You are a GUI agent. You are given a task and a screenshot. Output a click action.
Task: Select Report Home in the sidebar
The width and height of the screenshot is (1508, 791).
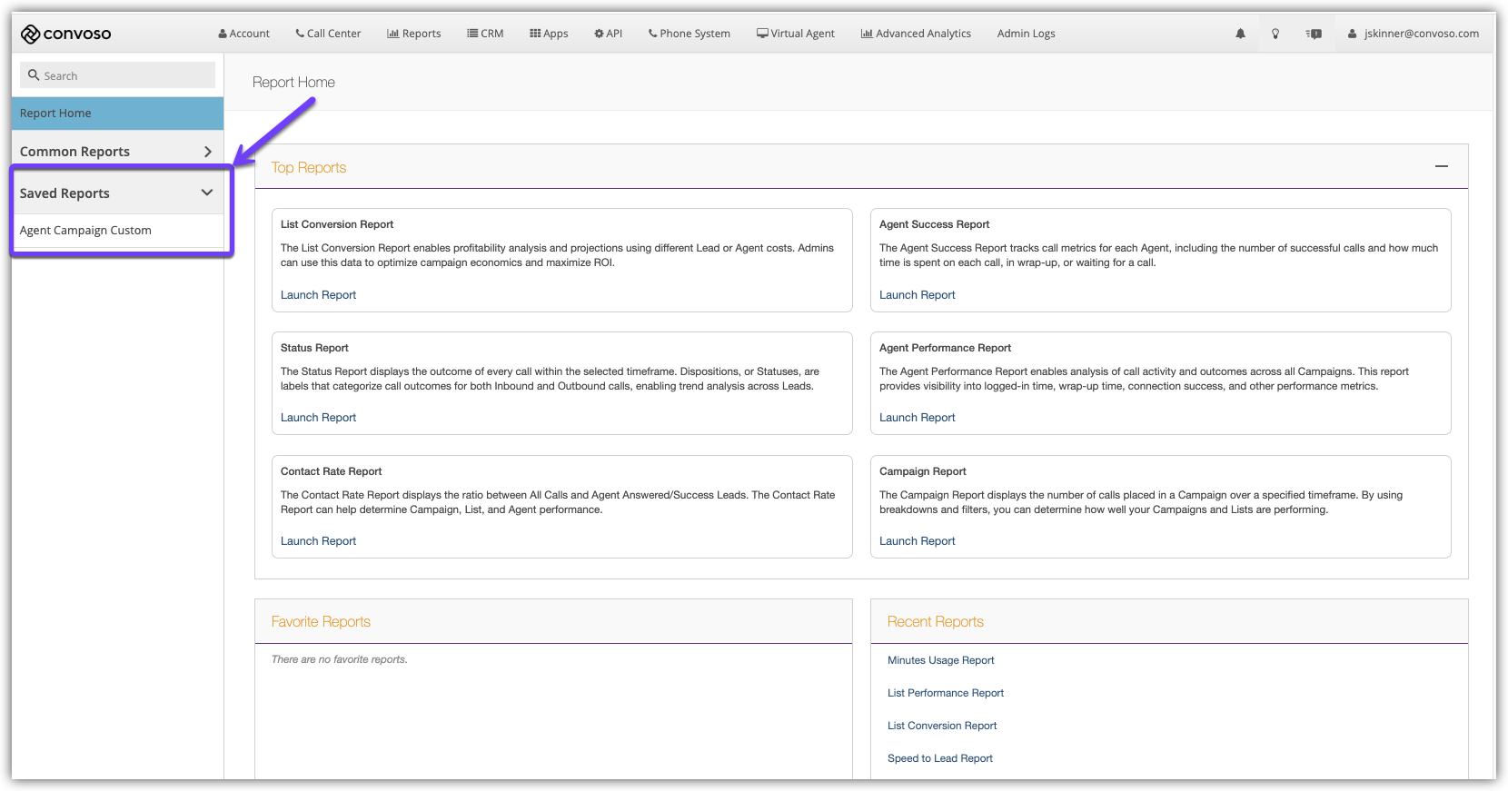pyautogui.click(x=55, y=114)
